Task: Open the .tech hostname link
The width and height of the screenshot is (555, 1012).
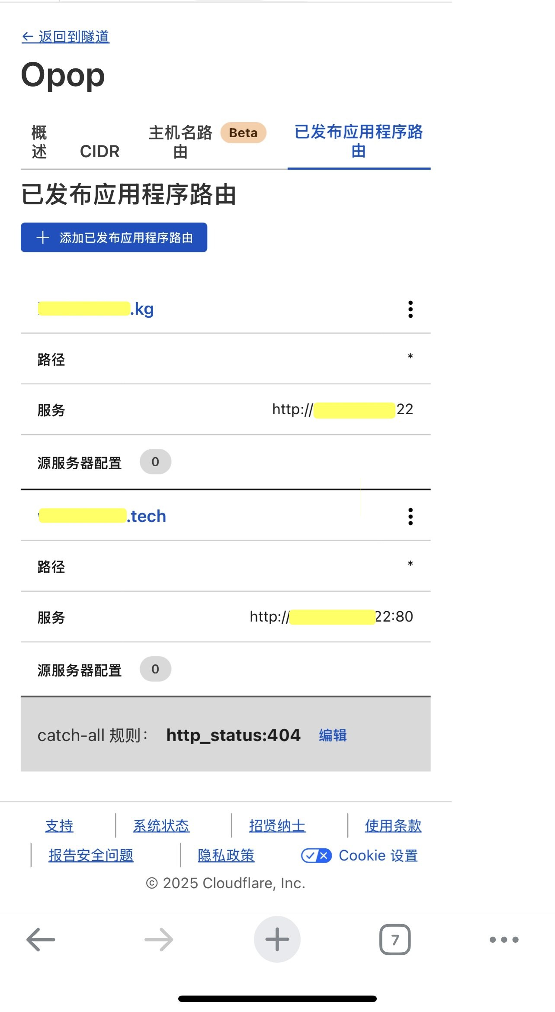Action: (102, 516)
